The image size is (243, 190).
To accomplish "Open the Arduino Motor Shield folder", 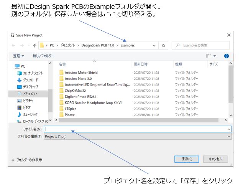I will (81, 73).
